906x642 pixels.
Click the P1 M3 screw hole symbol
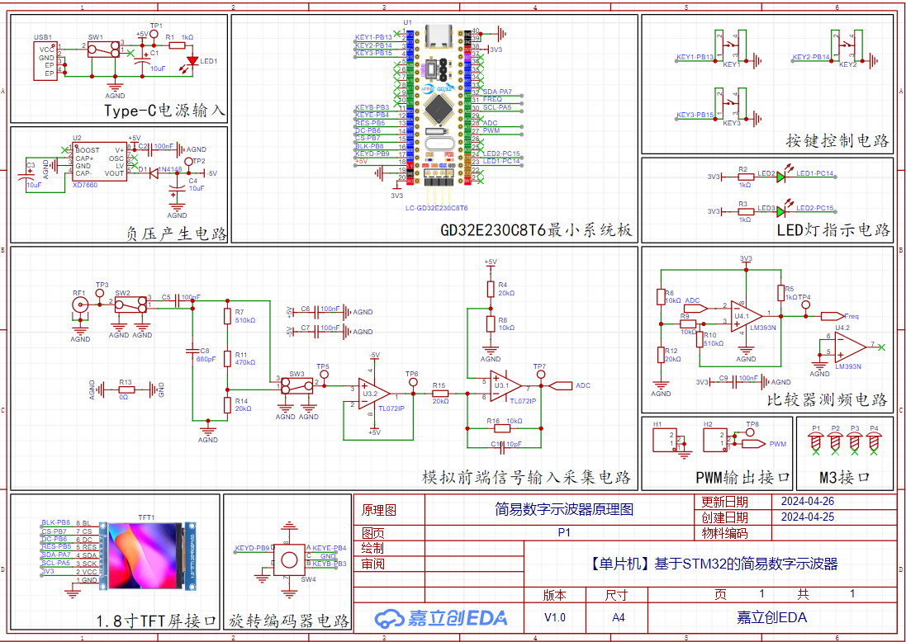[x=816, y=442]
